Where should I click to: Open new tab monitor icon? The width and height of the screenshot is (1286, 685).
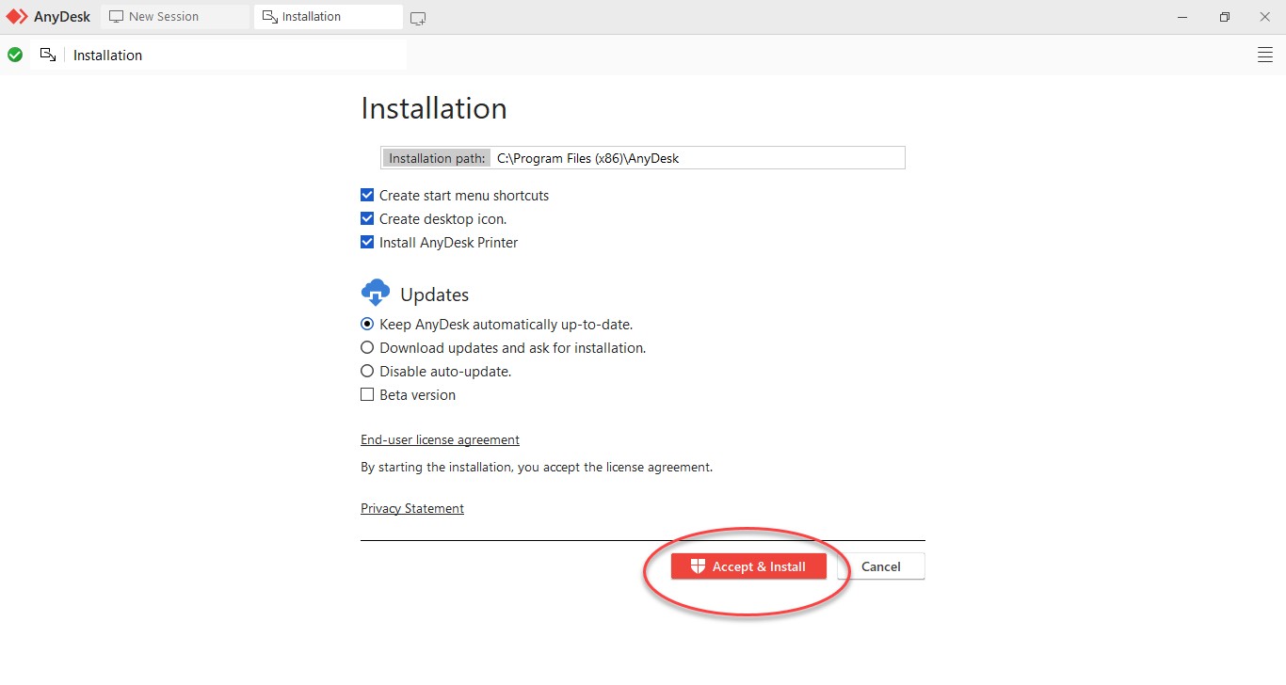[x=418, y=18]
